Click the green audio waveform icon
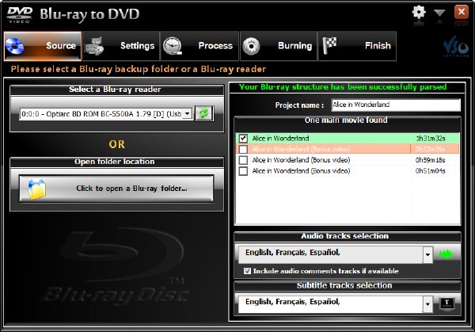475x332 pixels. click(446, 254)
